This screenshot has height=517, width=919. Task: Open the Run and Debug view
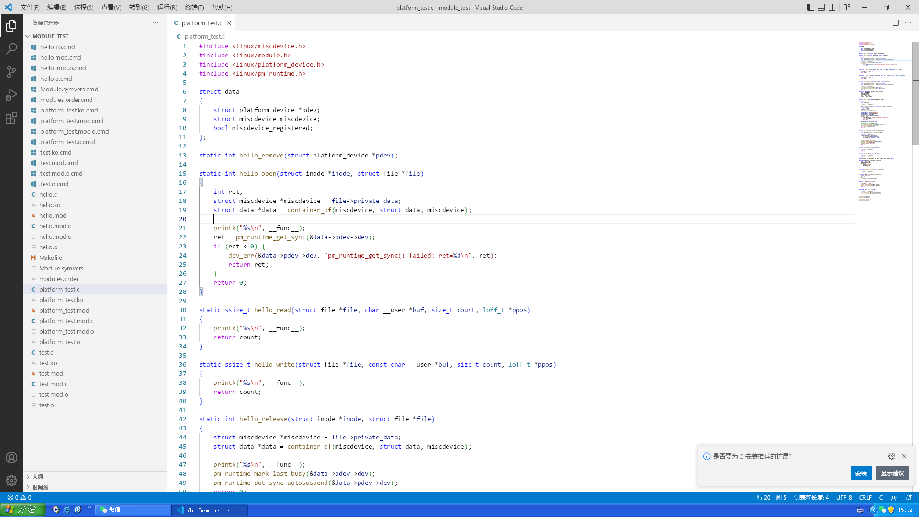(11, 95)
